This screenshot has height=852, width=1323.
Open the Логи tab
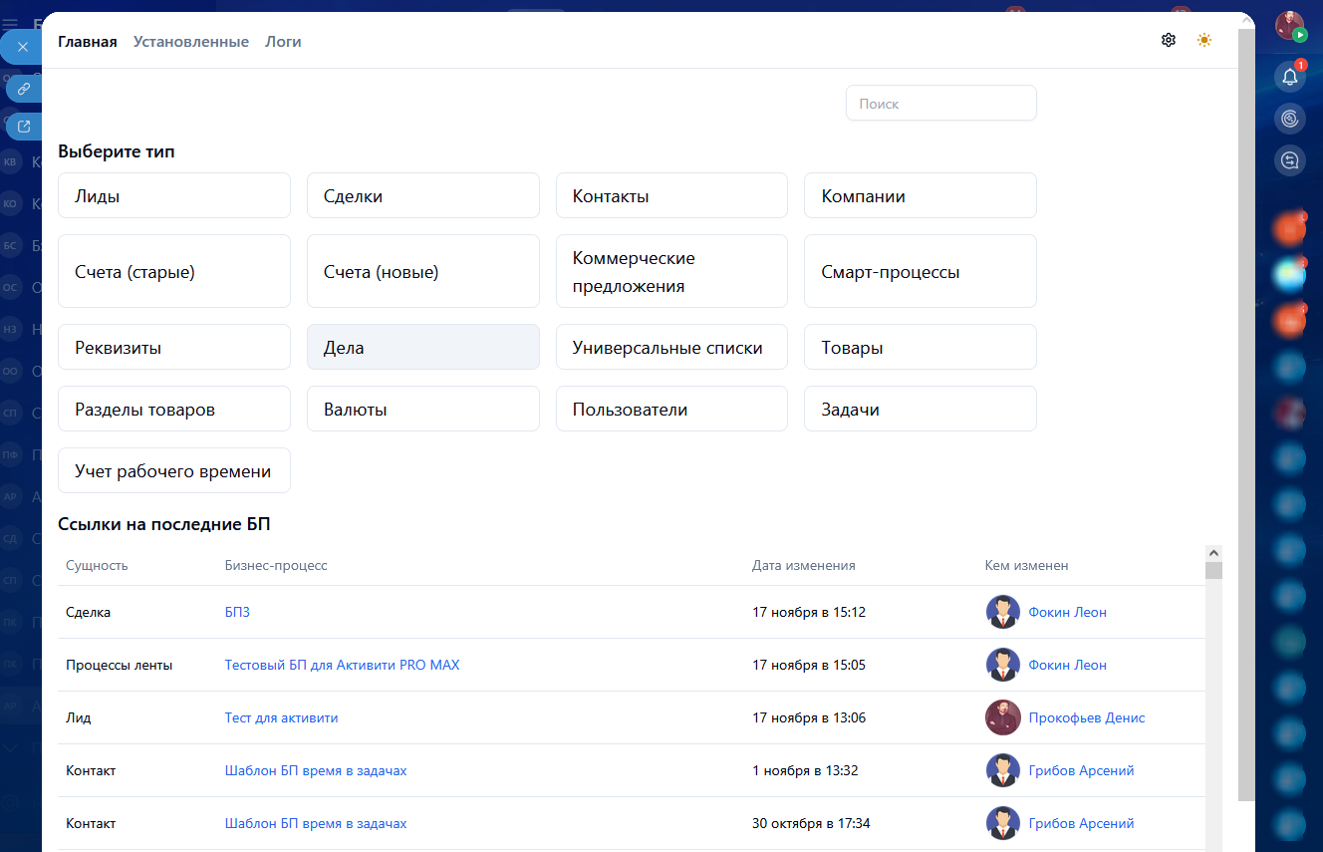[x=283, y=42]
